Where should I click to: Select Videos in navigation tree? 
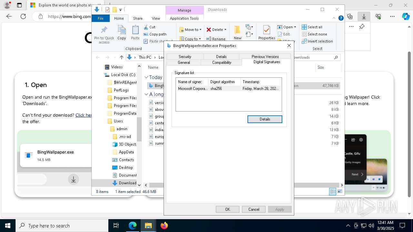click(x=114, y=67)
